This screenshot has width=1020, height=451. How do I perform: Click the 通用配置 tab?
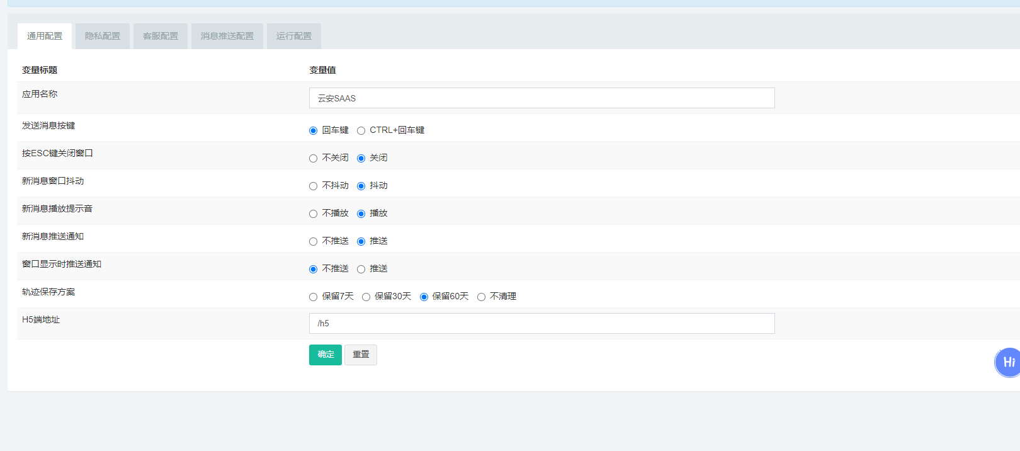click(45, 36)
